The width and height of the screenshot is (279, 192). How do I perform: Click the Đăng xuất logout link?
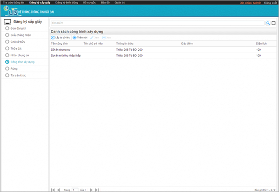(x=271, y=3)
